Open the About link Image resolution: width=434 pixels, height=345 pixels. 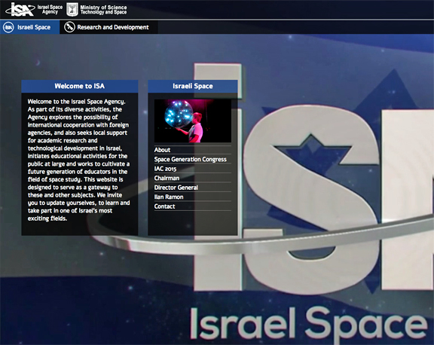point(162,150)
